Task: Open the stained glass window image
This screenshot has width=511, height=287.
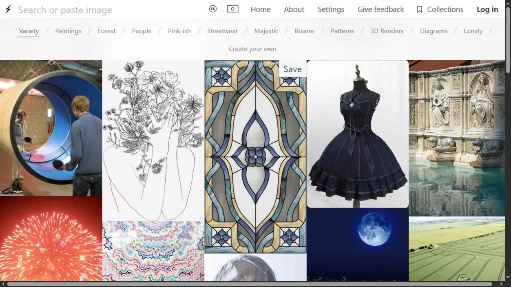Action: tap(255, 157)
